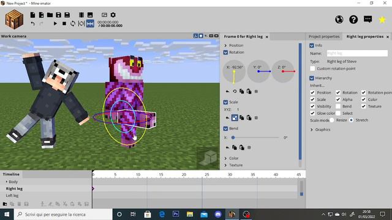Select the Resize scale mode

pos(332,120)
